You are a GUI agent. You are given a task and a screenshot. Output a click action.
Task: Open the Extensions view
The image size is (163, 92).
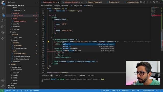coord(3,27)
